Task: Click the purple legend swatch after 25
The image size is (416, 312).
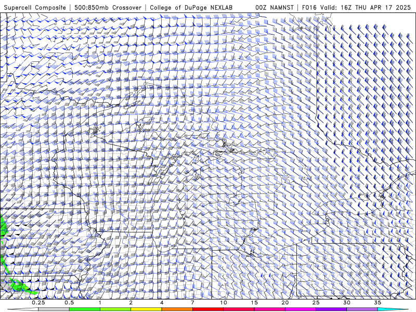Action: (x=331, y=309)
